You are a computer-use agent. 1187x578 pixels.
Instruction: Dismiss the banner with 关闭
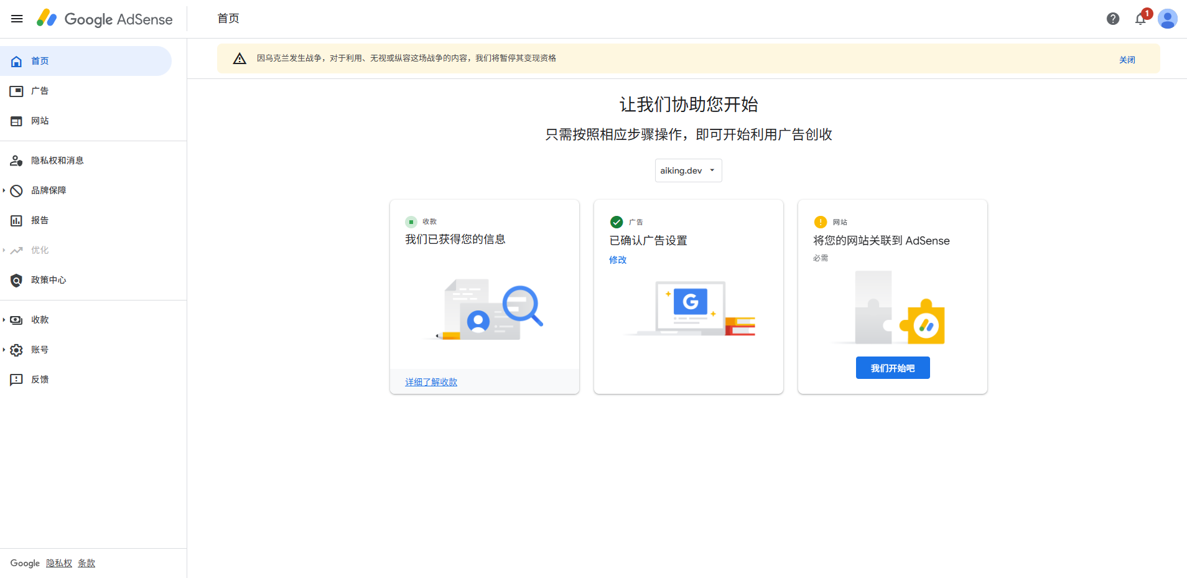click(x=1127, y=60)
